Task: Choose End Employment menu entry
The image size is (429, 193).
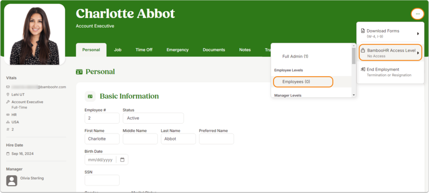Action: click(390, 72)
